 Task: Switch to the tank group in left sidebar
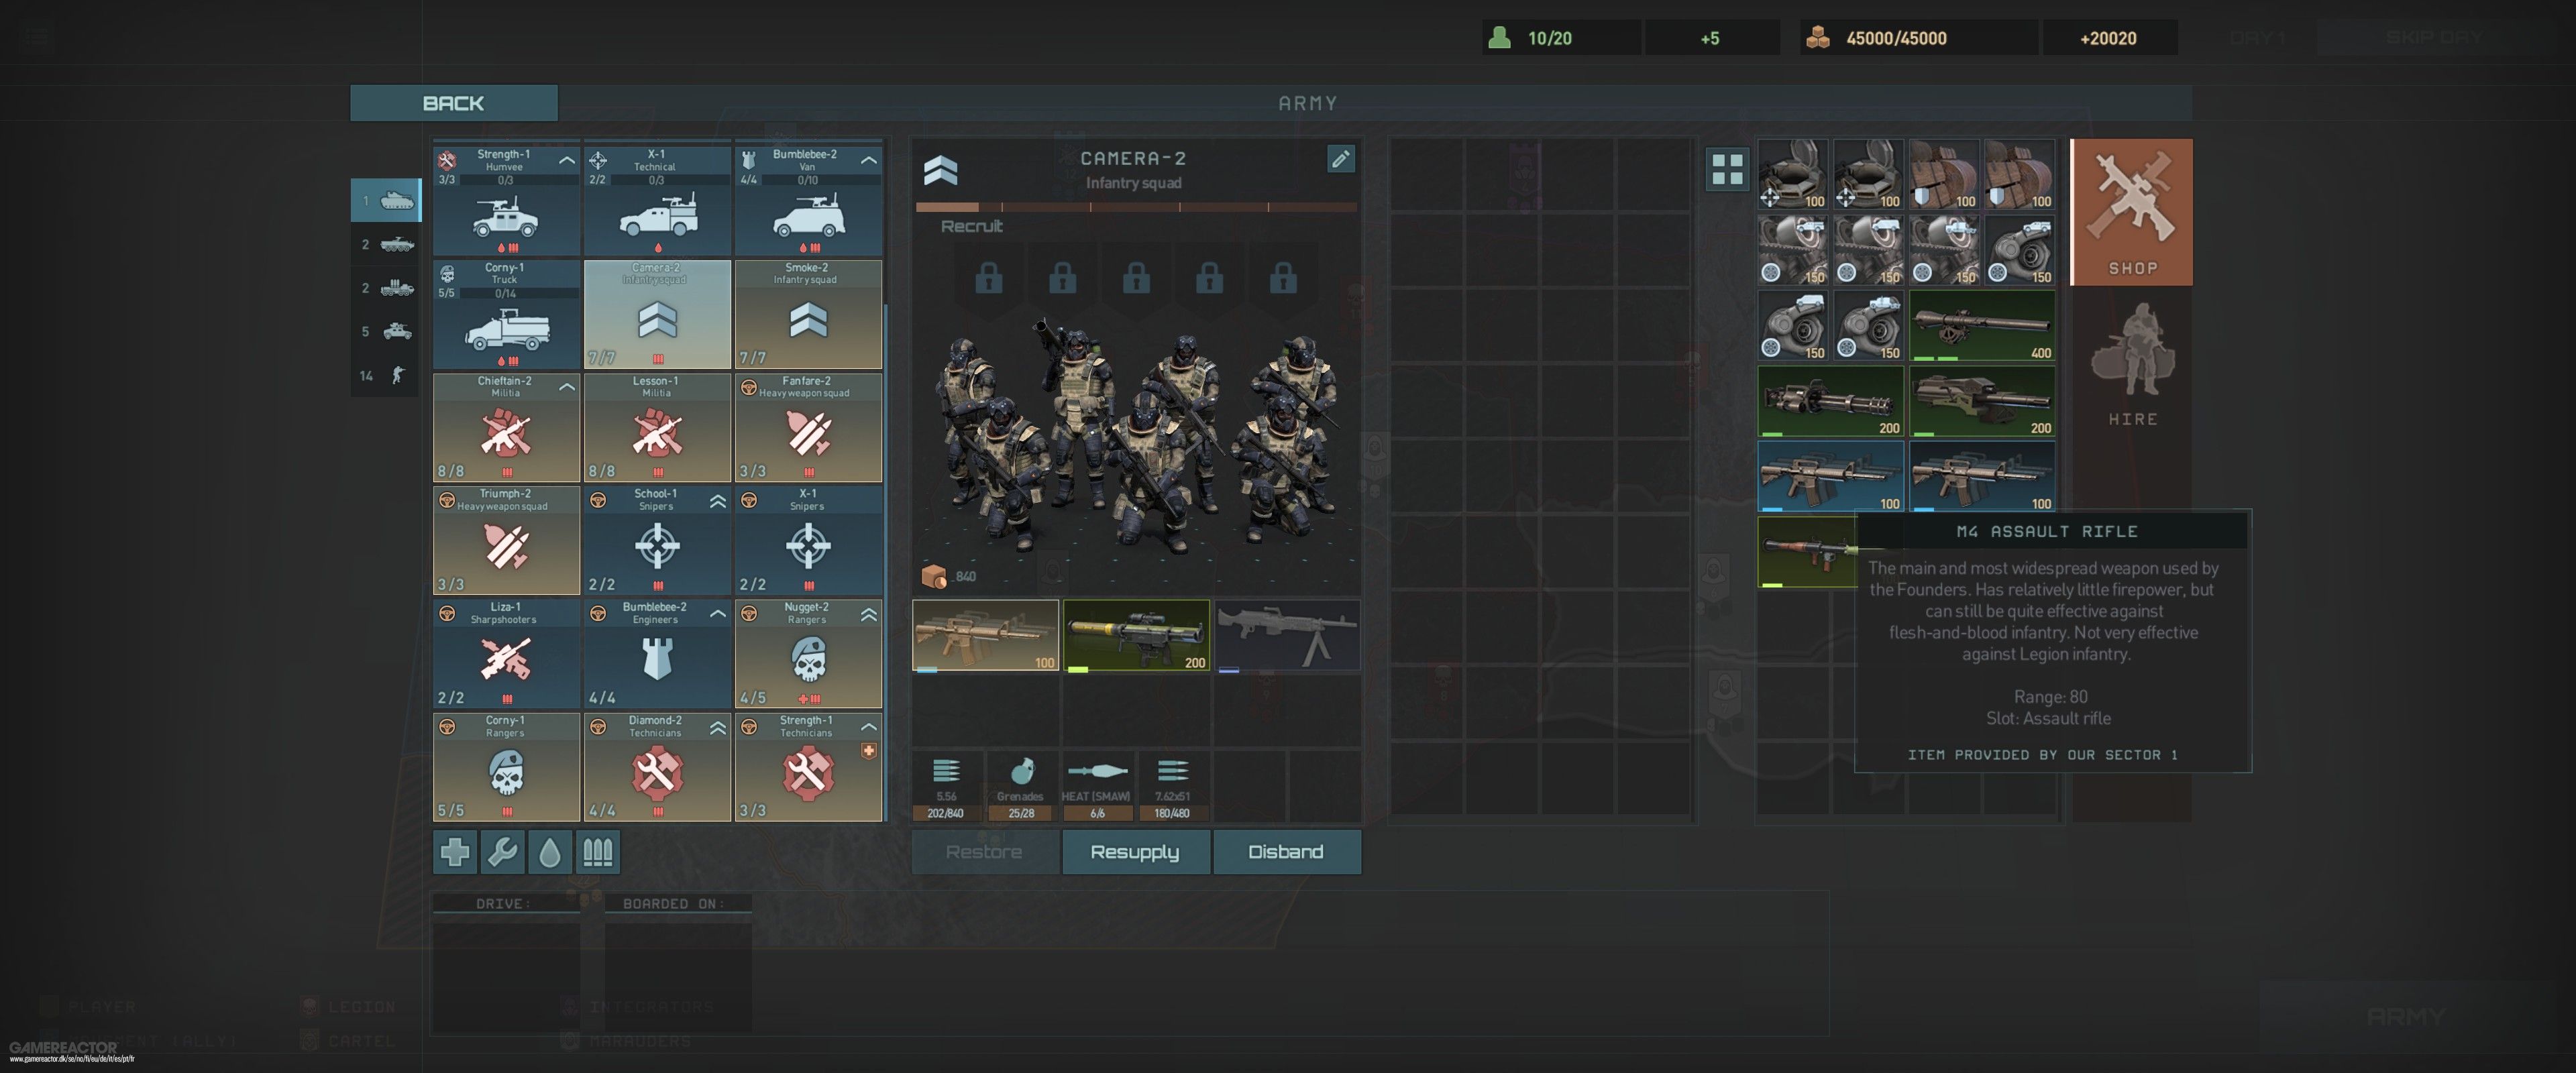(x=385, y=200)
